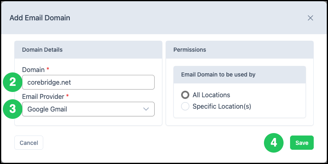Image resolution: width=328 pixels, height=164 pixels.
Task: Click the Email Domain to be used by heading
Action: pyautogui.click(x=218, y=75)
